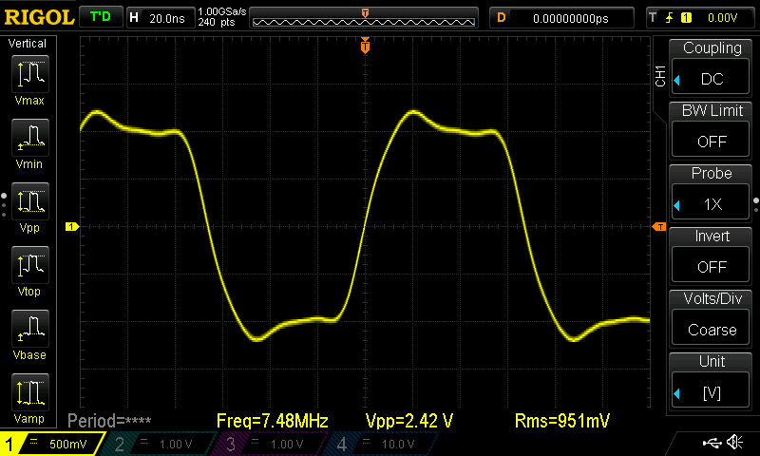Click the delay 0.00000000ps field

[x=561, y=18]
